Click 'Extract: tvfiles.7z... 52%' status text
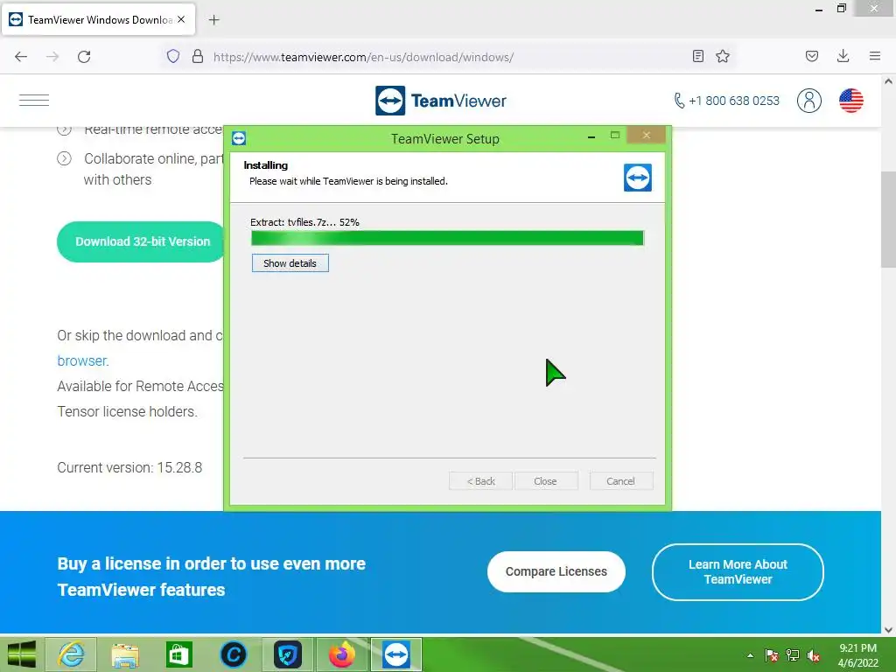 pyautogui.click(x=304, y=222)
